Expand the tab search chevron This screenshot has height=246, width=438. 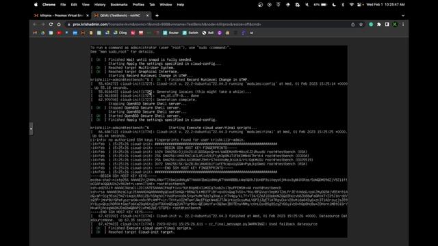[x=403, y=16]
